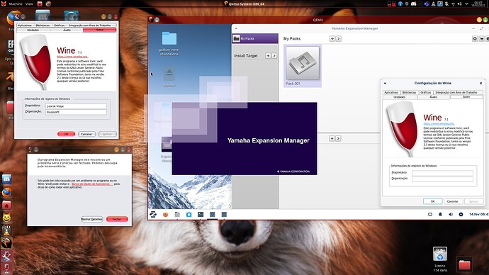
Task: Switch to Áudio tab in guest Wine window
Action: coord(434,97)
